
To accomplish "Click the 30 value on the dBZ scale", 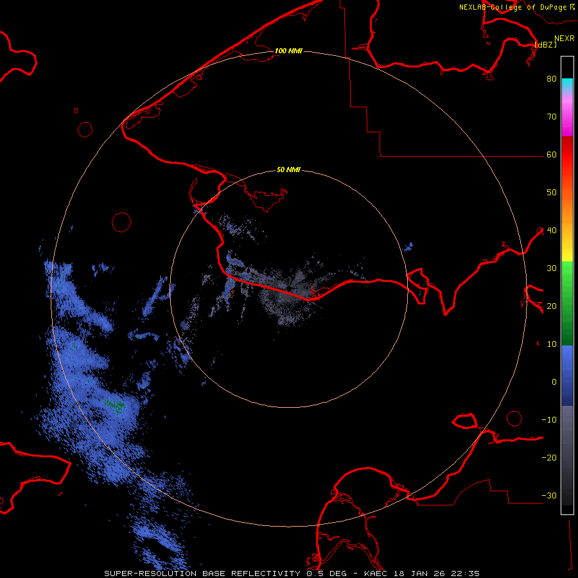I will tap(552, 268).
